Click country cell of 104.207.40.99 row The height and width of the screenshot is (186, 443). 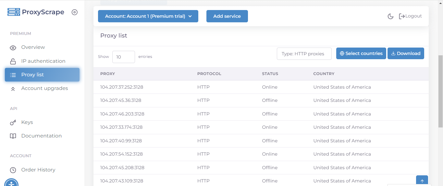pyautogui.click(x=342, y=141)
